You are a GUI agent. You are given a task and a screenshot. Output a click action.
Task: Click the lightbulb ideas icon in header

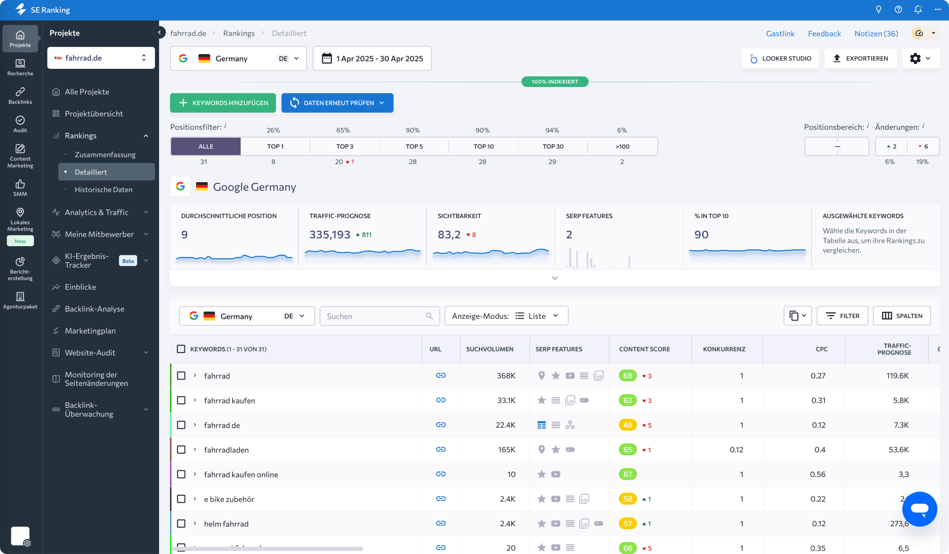[x=879, y=10]
